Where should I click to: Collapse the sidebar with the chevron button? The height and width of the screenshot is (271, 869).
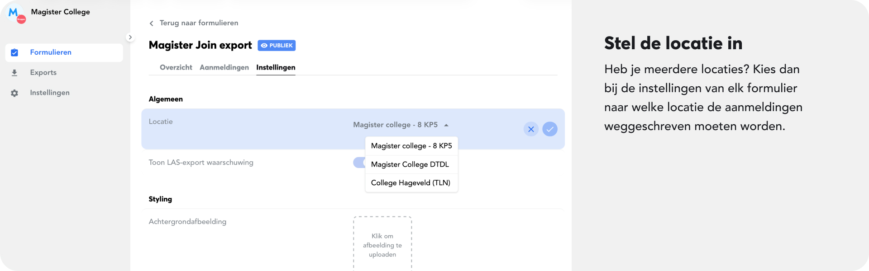pyautogui.click(x=130, y=37)
